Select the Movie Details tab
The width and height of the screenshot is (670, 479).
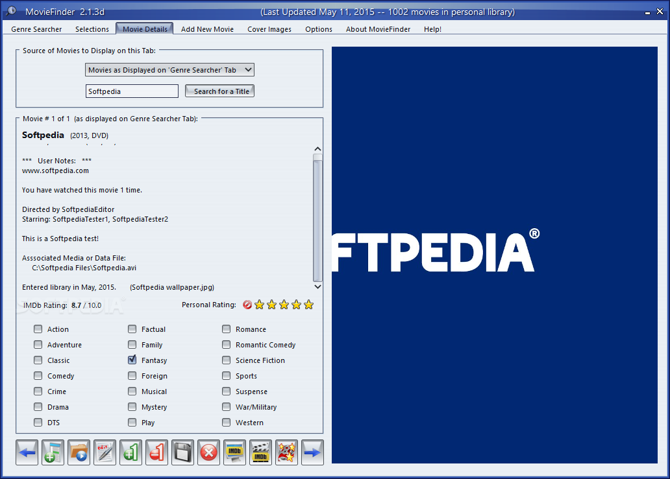coord(145,29)
